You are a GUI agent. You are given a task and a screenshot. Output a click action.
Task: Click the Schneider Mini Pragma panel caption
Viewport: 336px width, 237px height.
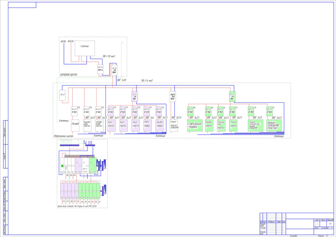(77, 206)
